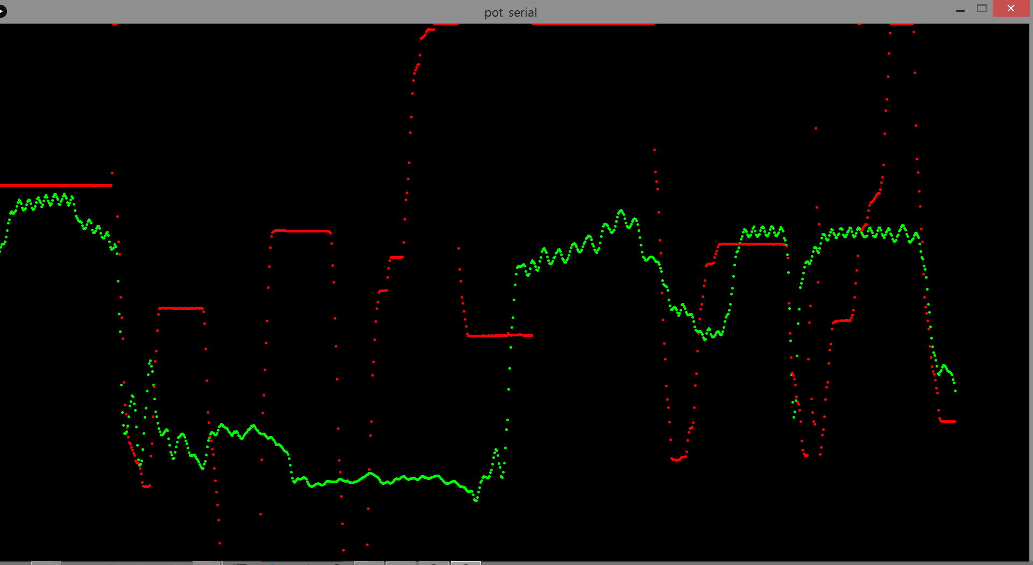Viewport: 1033px width, 565px height.
Task: Close the pot_serial window
Action: [x=1010, y=9]
